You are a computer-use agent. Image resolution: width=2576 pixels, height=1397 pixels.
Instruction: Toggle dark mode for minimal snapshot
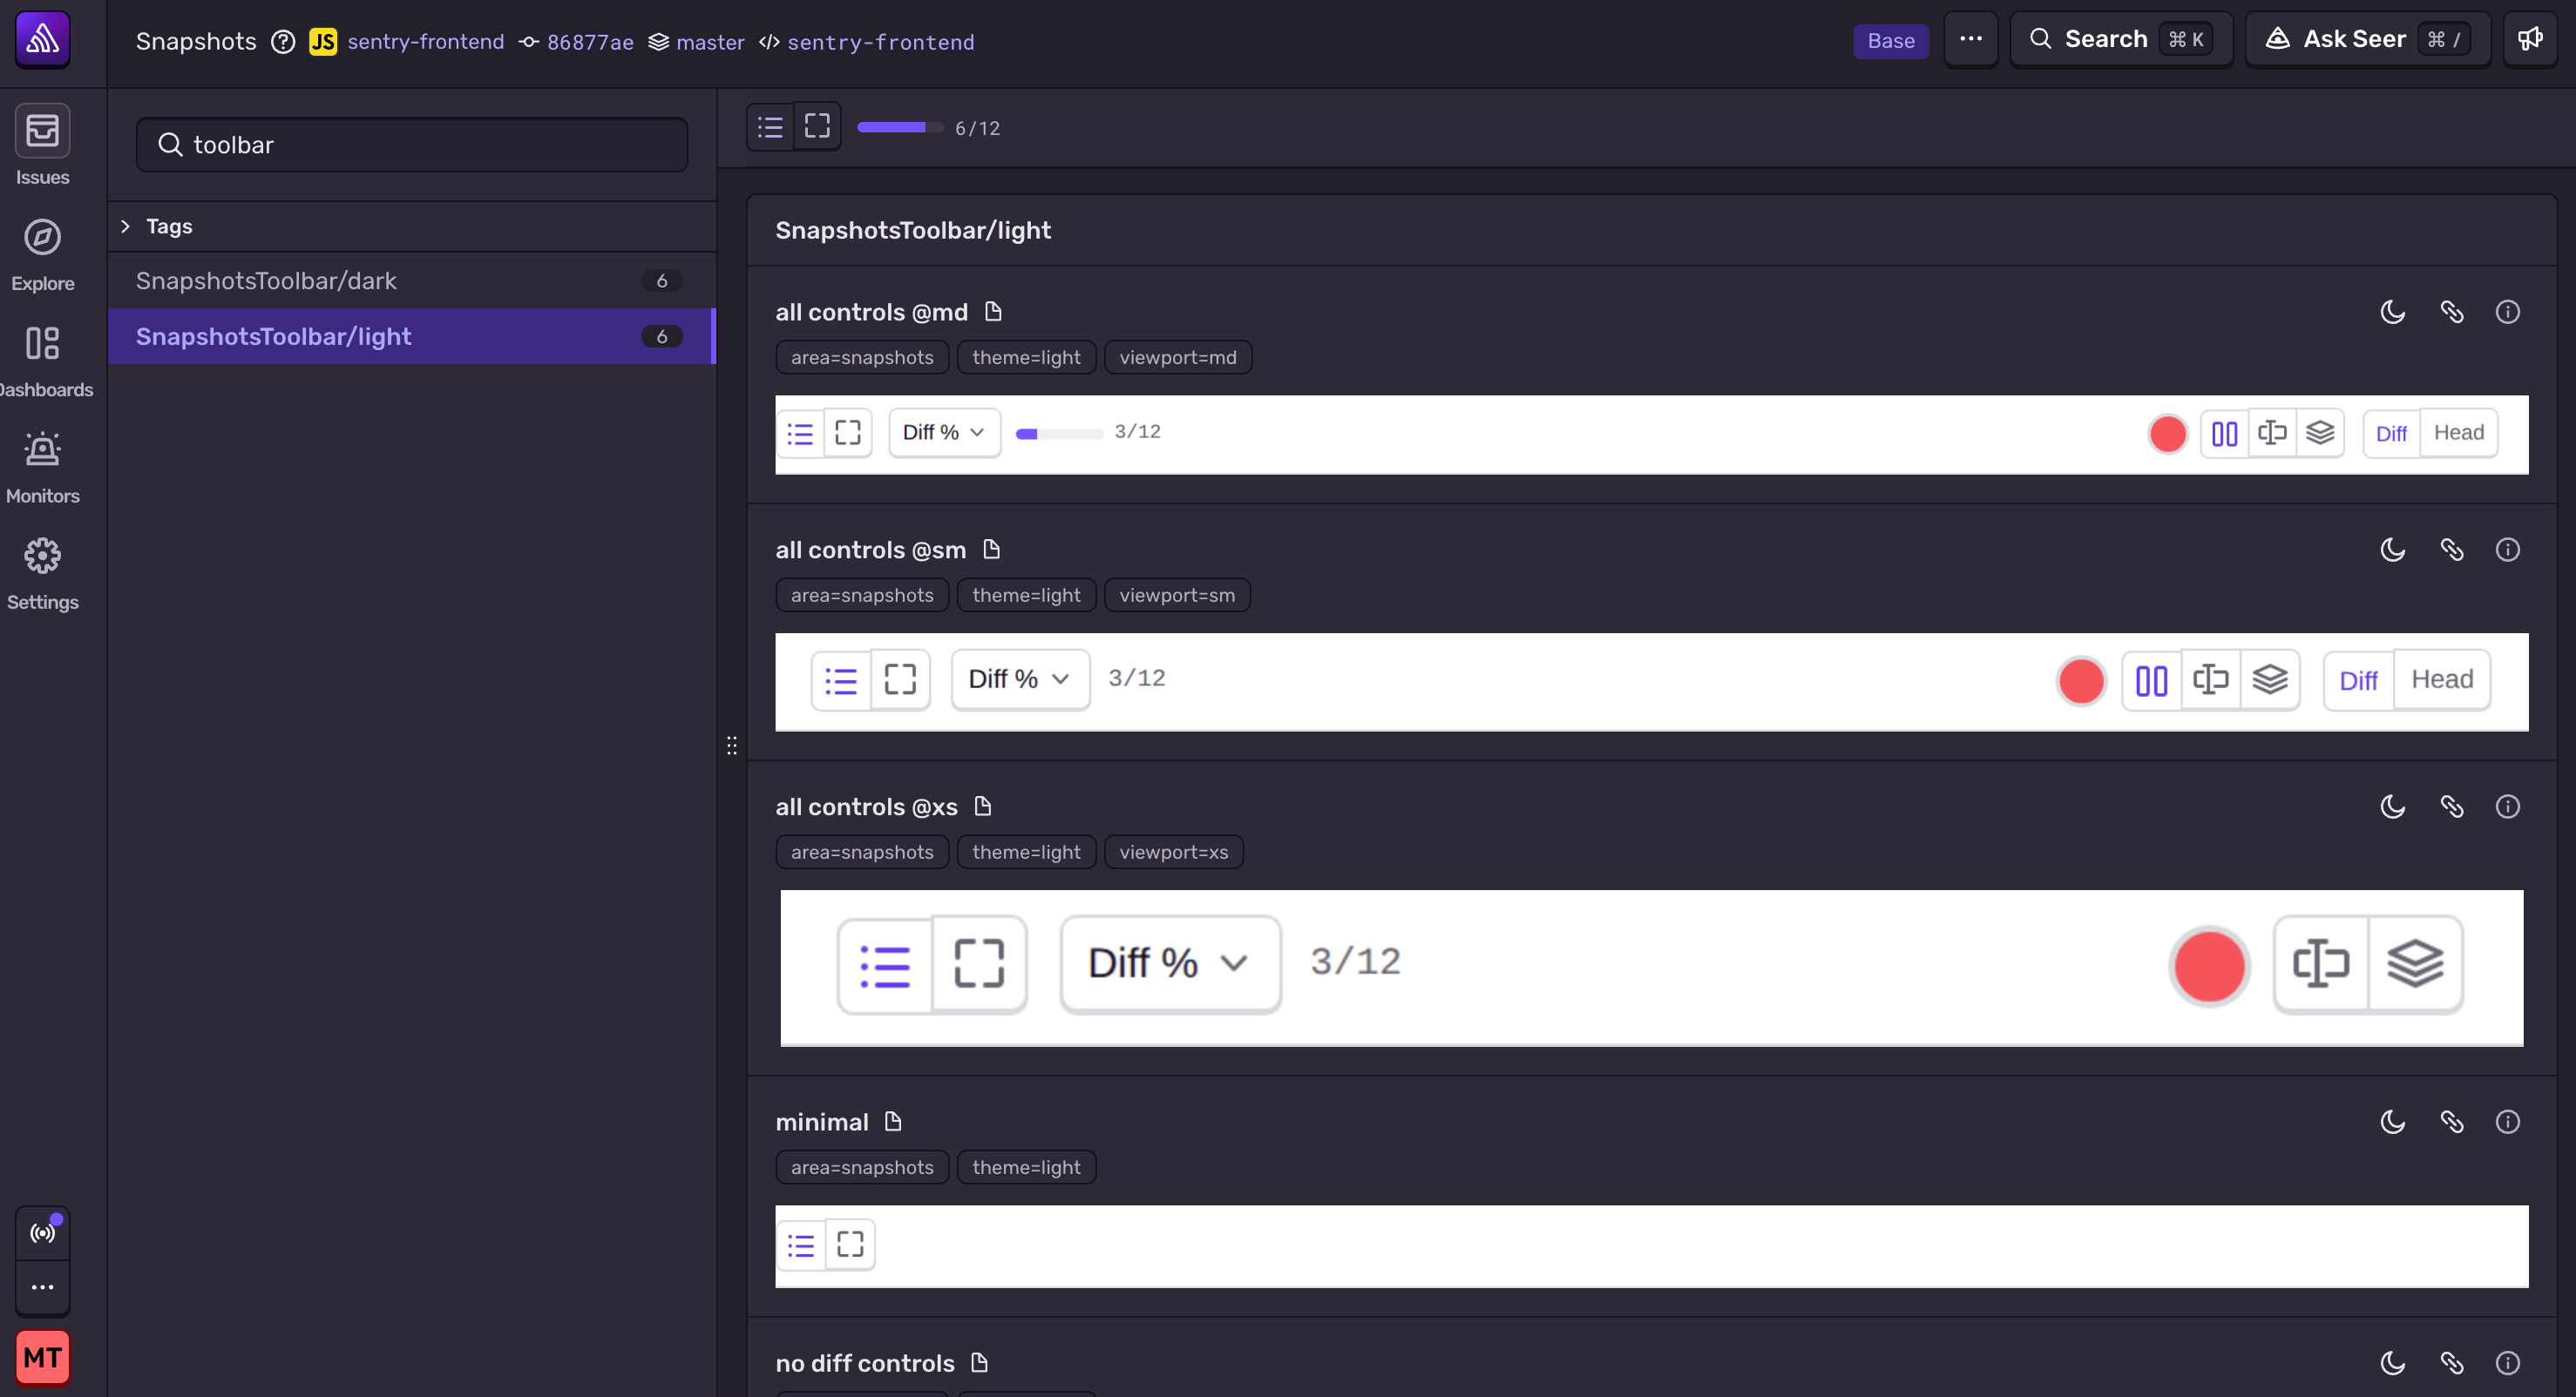[x=2393, y=1121]
